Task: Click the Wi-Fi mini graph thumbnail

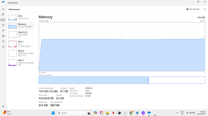Action: pyautogui.click(x=13, y=44)
